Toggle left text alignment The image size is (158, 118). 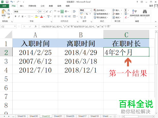tap(55, 16)
